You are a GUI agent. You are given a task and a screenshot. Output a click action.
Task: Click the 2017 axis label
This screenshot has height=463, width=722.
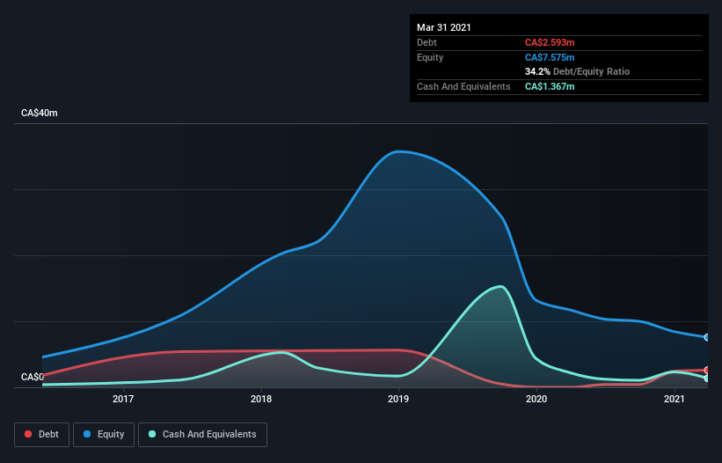click(123, 399)
